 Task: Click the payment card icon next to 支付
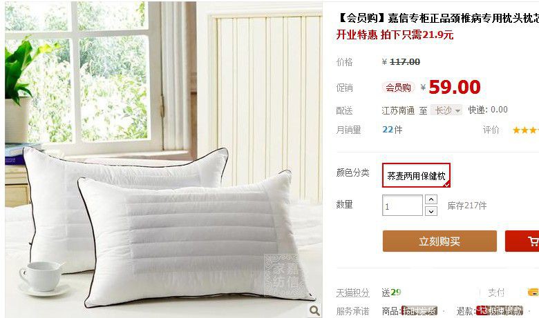[533, 292]
